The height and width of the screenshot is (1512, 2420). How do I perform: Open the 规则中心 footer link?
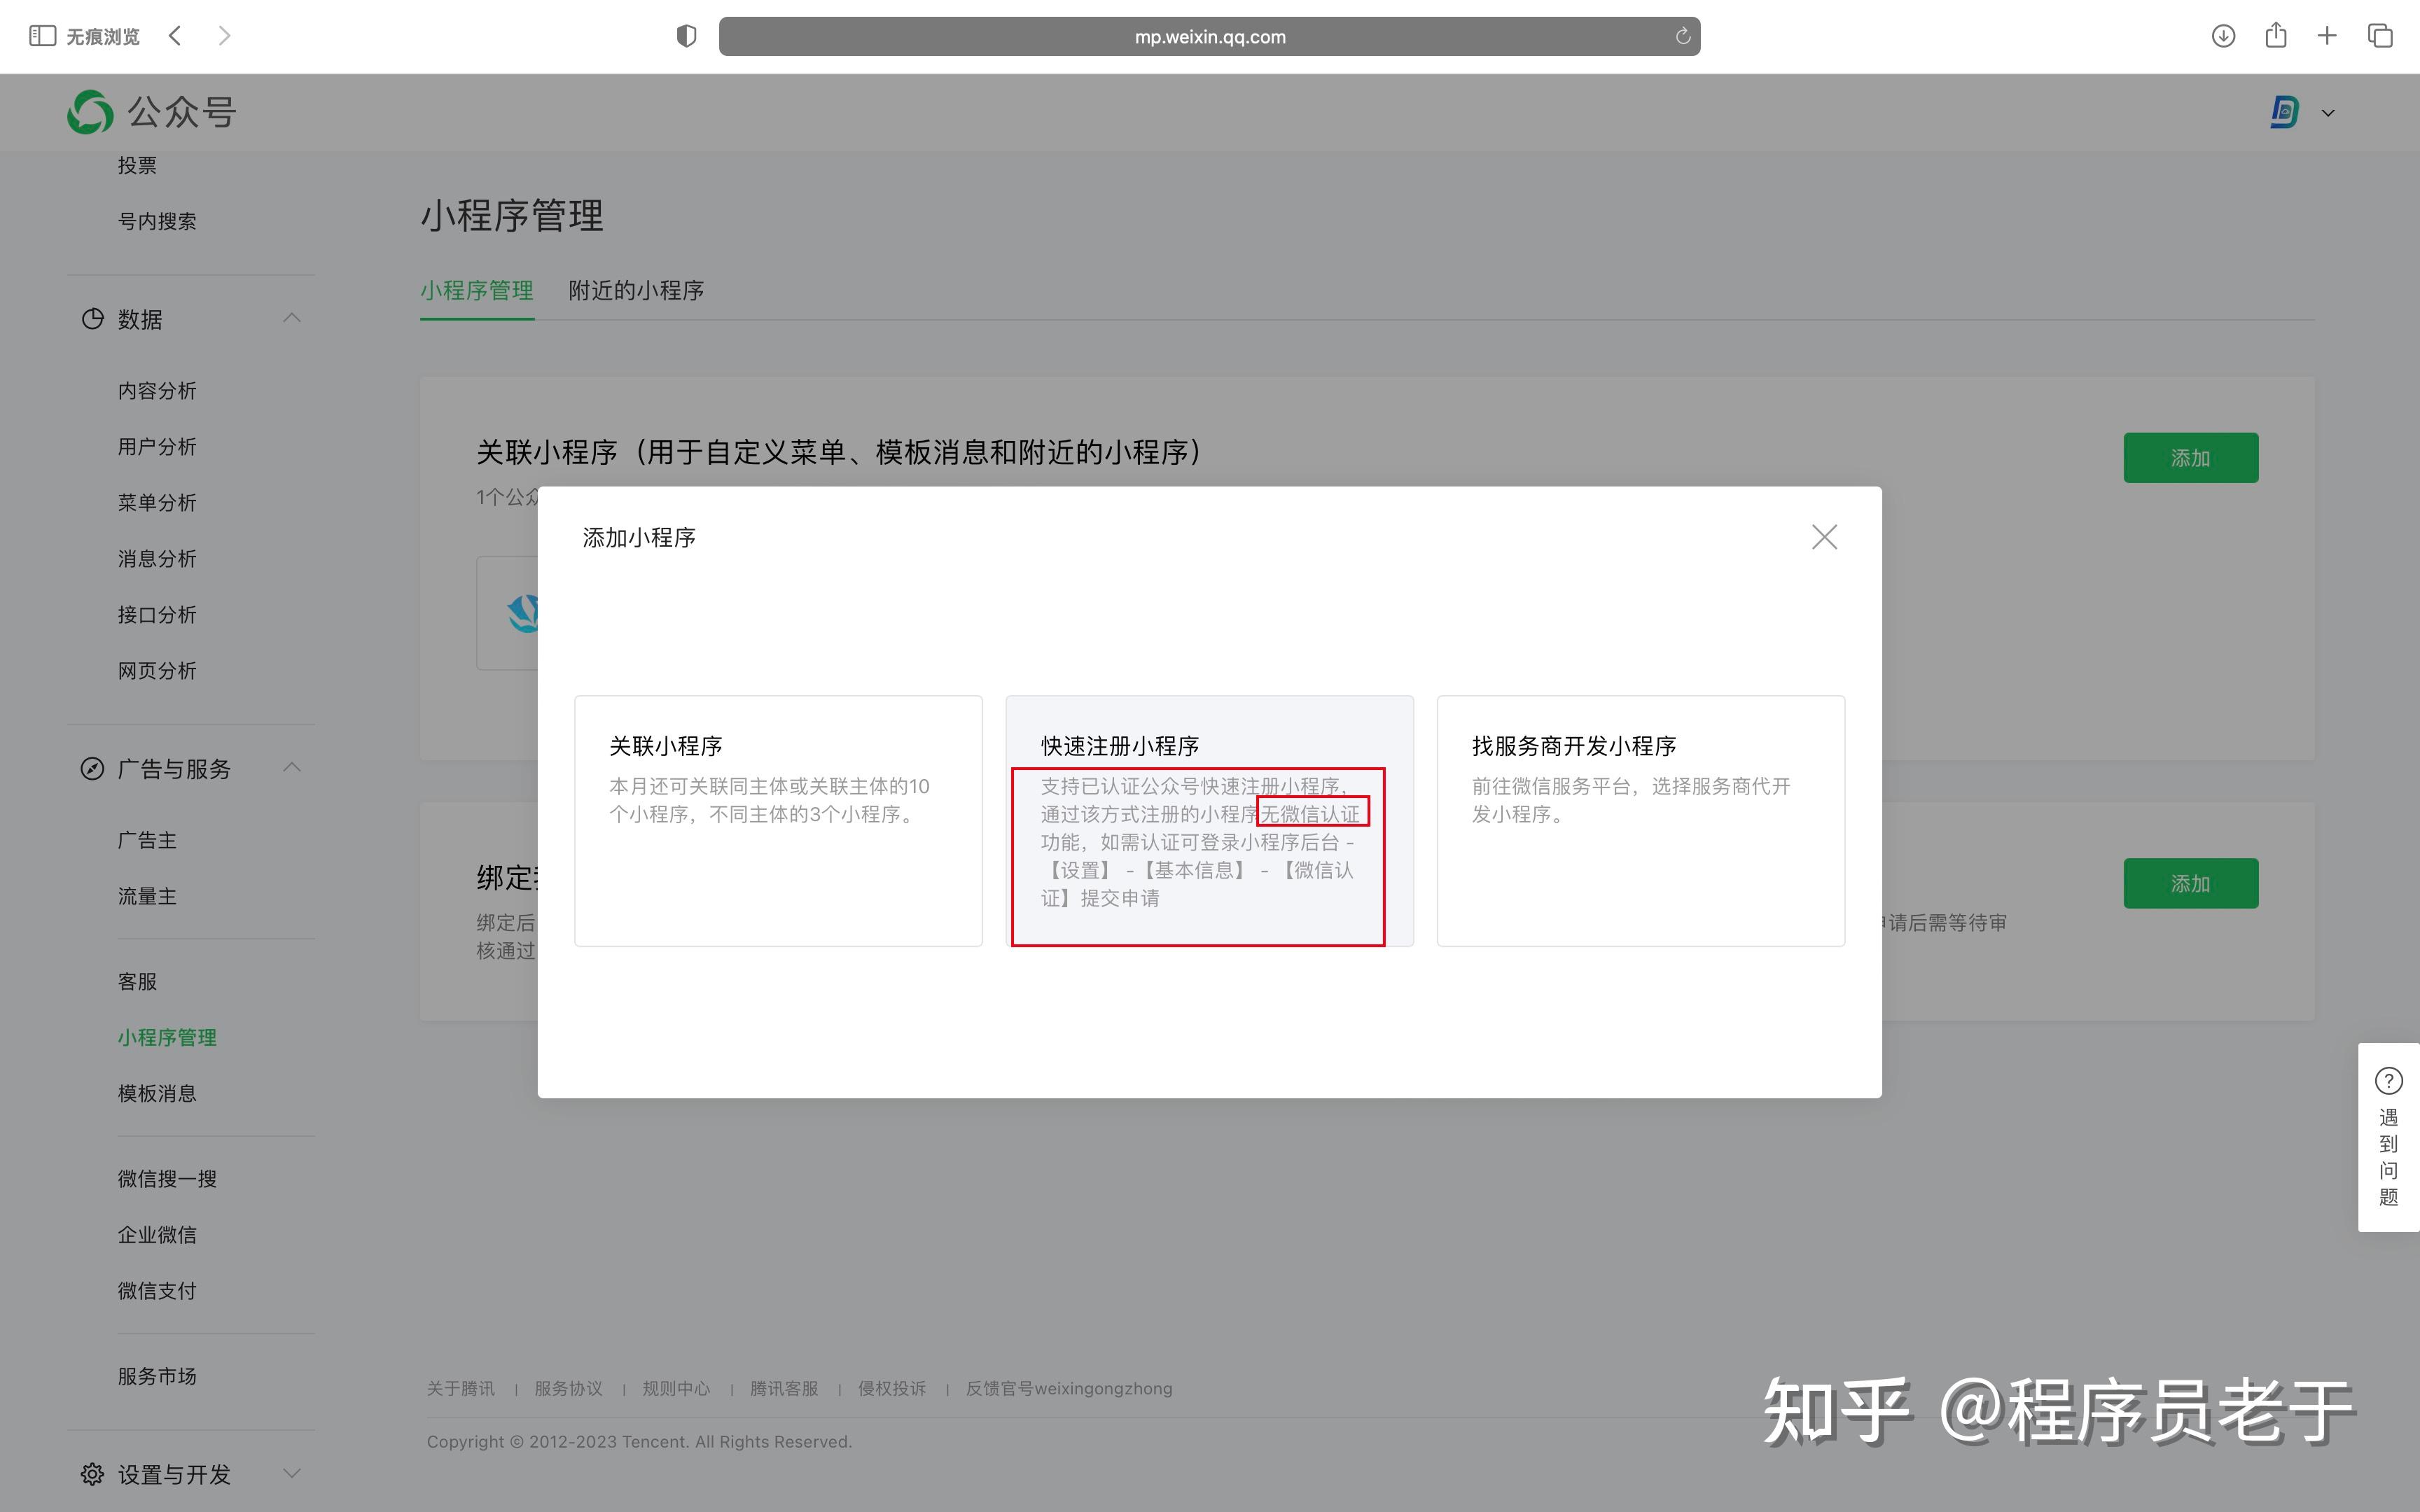676,1389
